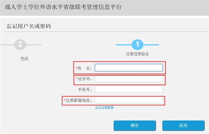This screenshot has height=134, width=209.
Task: Click into the 证件号 text box
Action: [x=129, y=79]
